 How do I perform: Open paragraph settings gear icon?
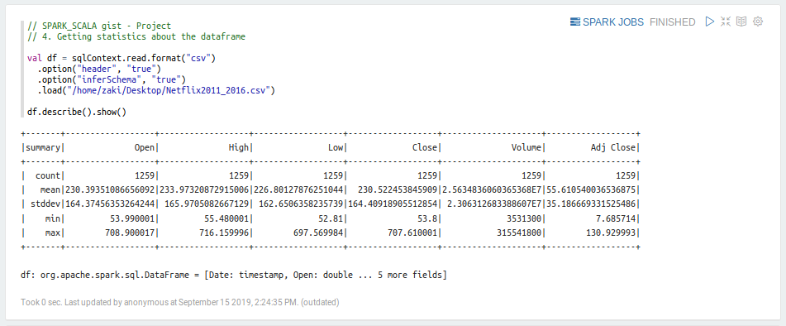pos(758,22)
